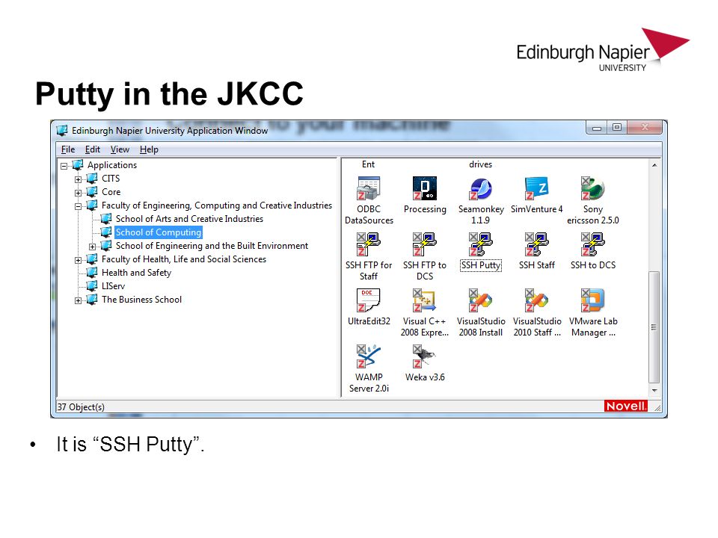The image size is (718, 538).
Task: Click the 37 Object(s) status text
Action: [81, 406]
